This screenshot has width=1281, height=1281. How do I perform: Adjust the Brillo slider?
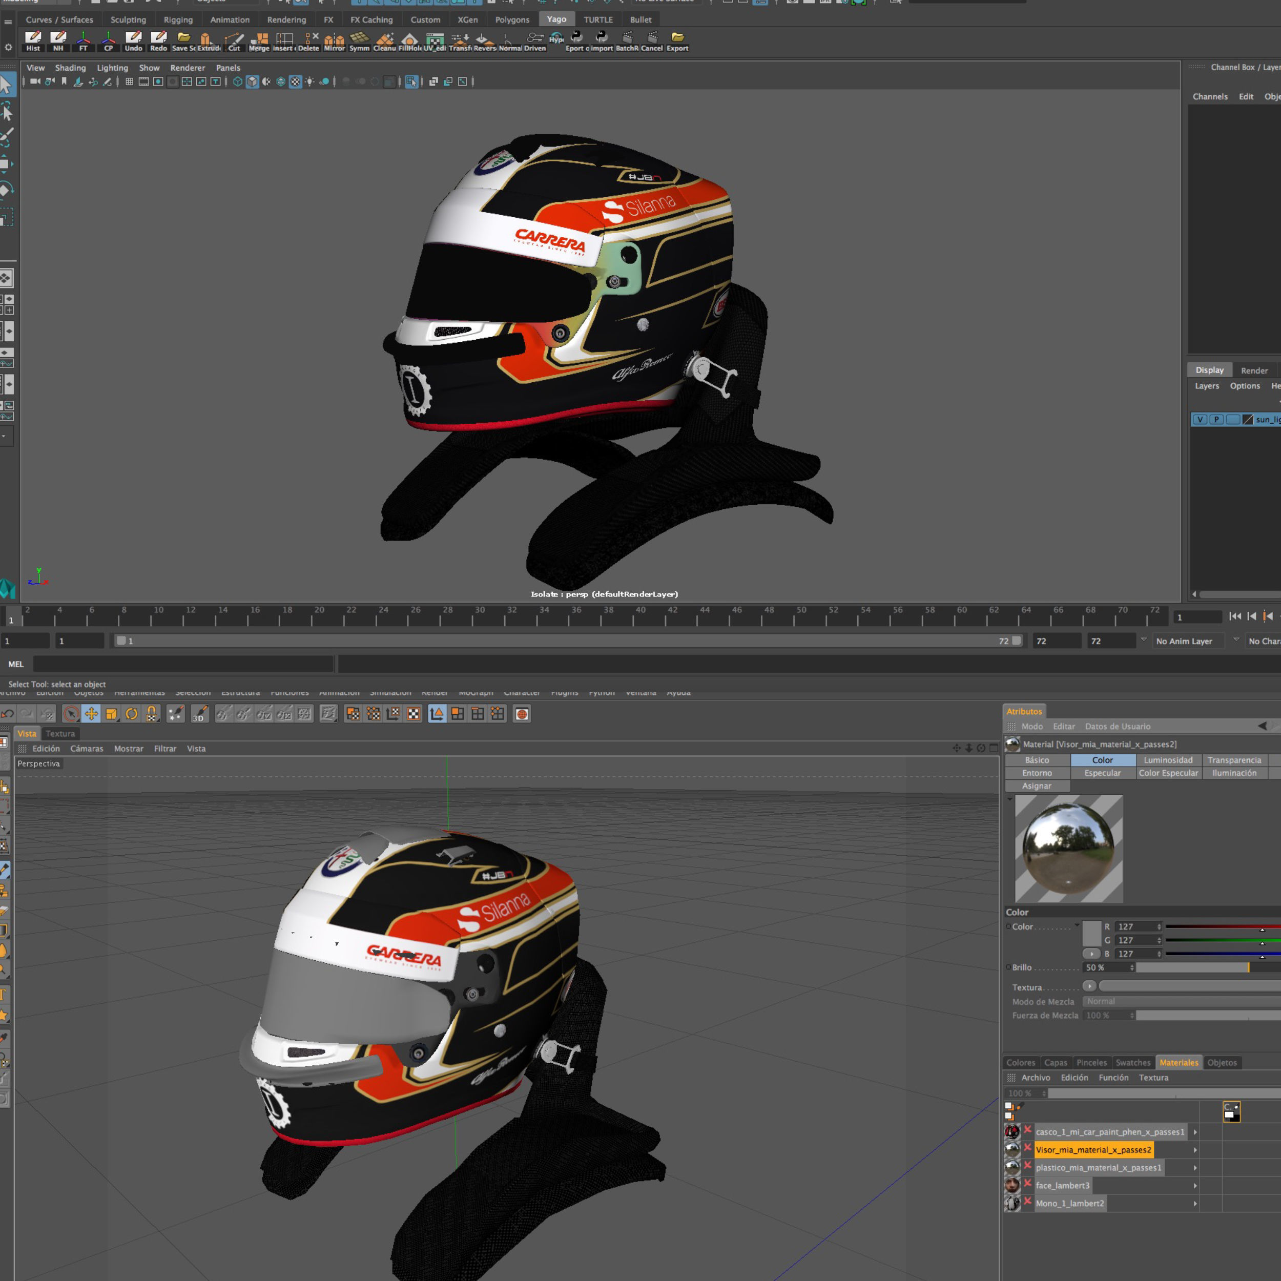[1208, 967]
